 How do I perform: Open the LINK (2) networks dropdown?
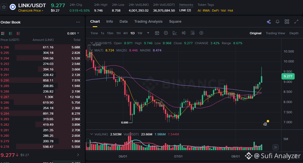(x=185, y=10)
